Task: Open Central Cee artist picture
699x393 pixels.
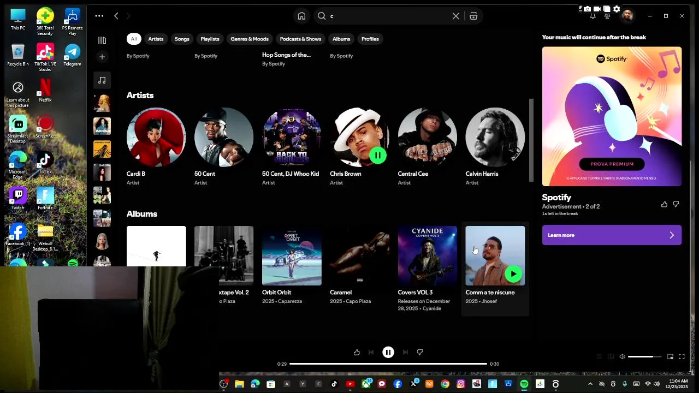Action: coord(427,137)
